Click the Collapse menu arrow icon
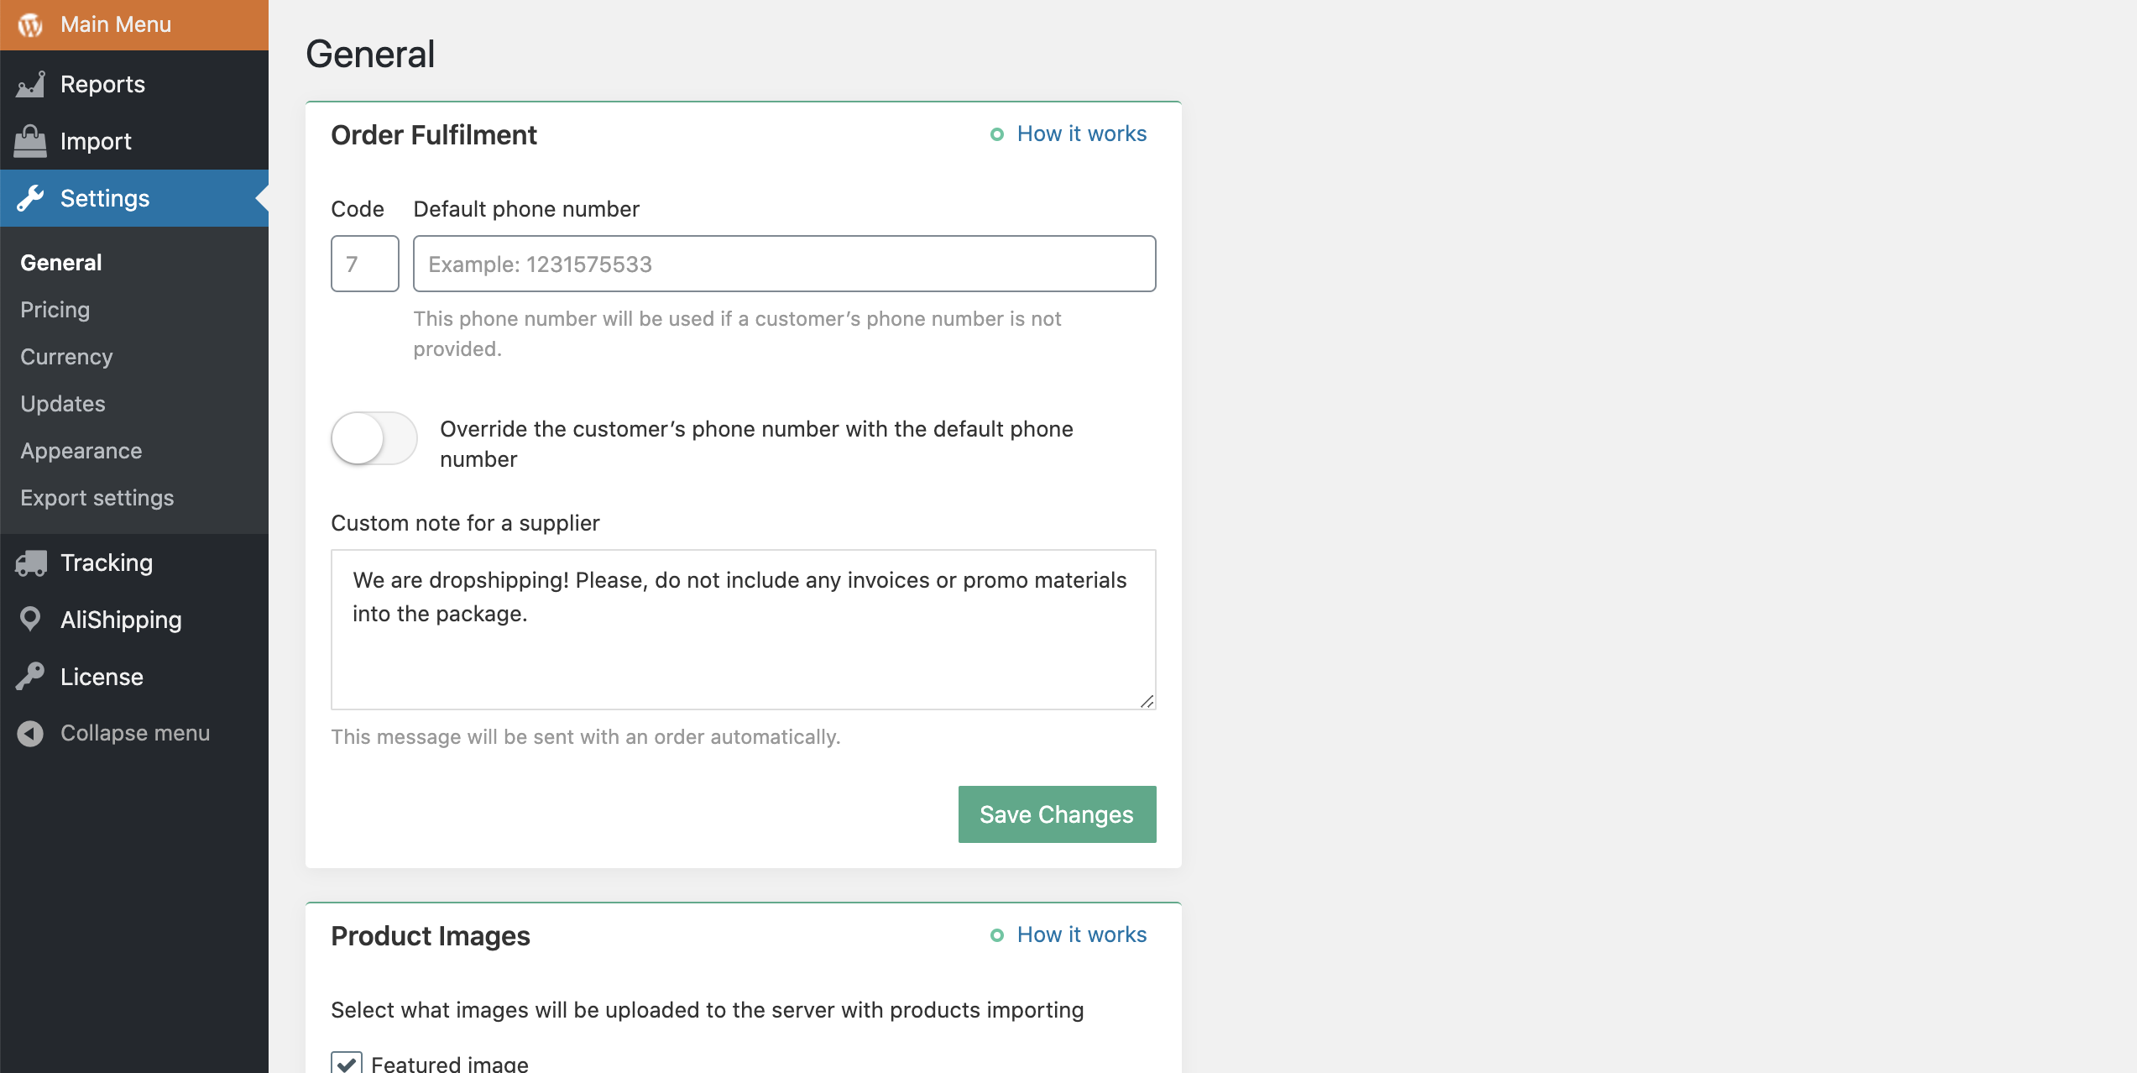2137x1073 pixels. coord(30,734)
